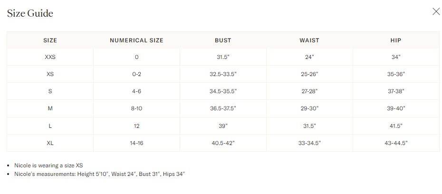Image resolution: width=442 pixels, height=194 pixels.
Task: Click the BUST column header
Action: (223, 40)
